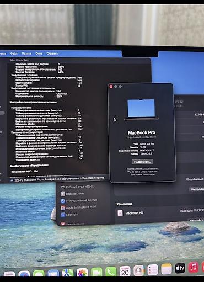Click the MacBook Pro image in About window
Screen dimensions: 204x282
tap(141, 110)
